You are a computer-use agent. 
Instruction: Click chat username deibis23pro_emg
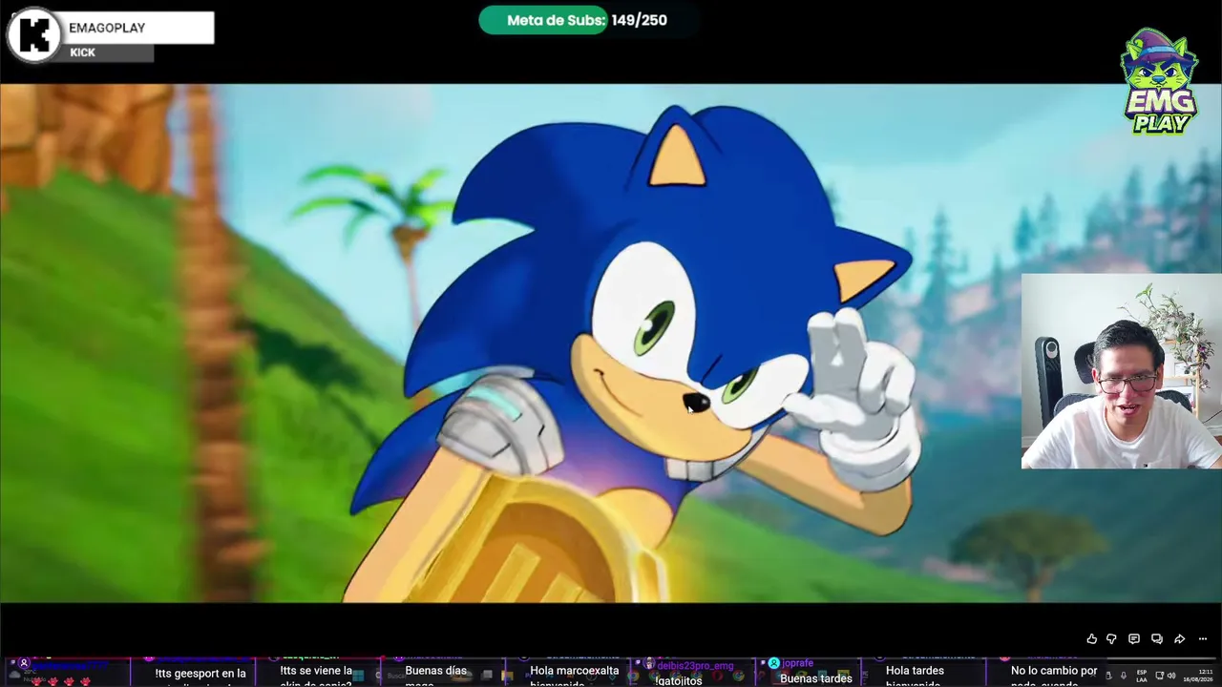(x=695, y=665)
